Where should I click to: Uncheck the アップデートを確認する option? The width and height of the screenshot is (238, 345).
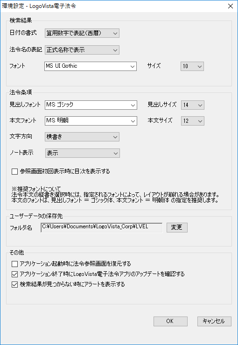point(14,274)
